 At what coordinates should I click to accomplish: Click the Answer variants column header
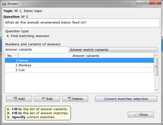86,56
